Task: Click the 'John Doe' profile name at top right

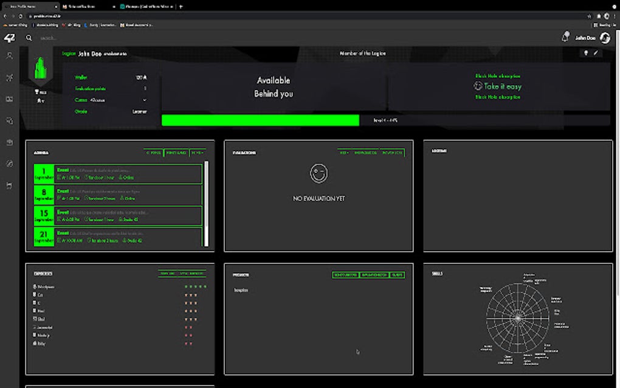Action: (x=586, y=38)
